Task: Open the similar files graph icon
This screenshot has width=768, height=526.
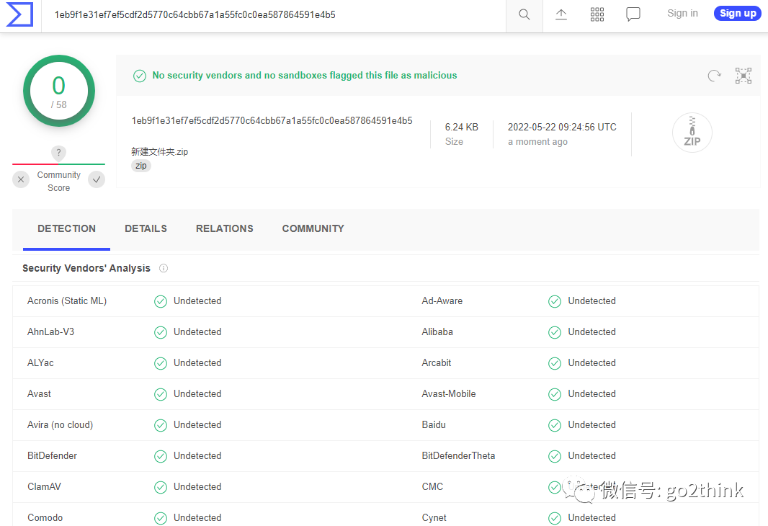Action: click(x=744, y=76)
